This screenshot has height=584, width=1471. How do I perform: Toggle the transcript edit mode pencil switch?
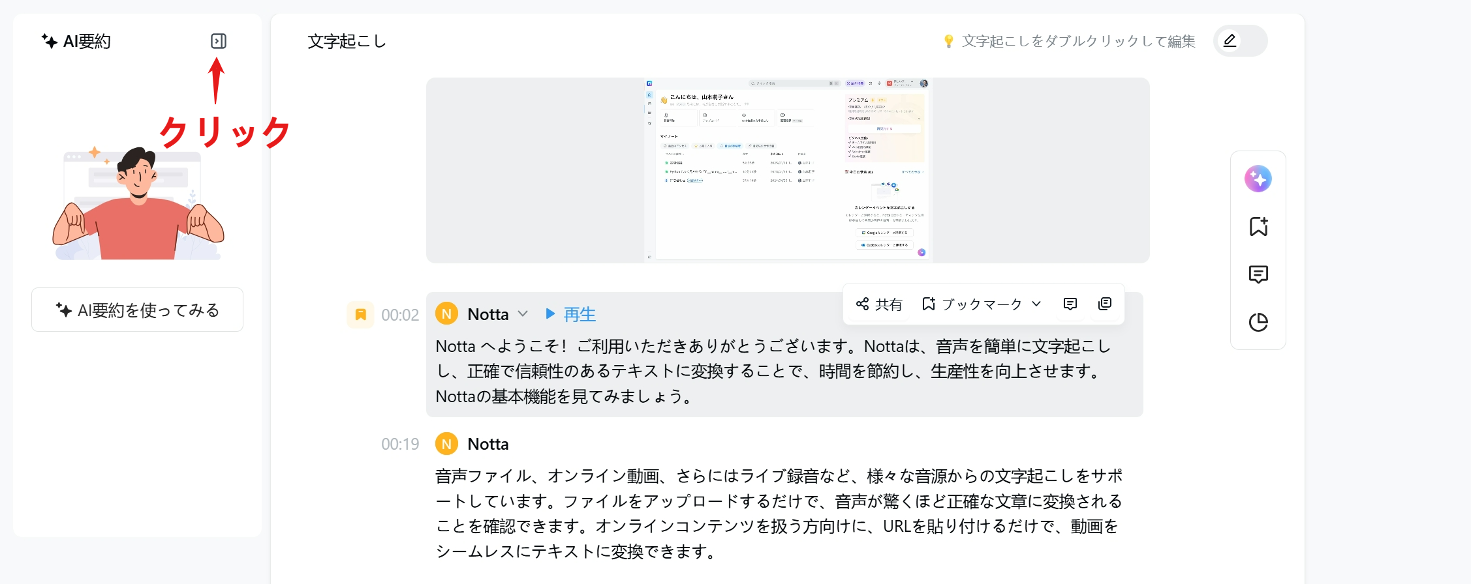click(x=1240, y=41)
